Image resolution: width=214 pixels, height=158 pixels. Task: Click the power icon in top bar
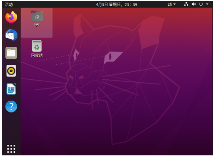click(201, 4)
